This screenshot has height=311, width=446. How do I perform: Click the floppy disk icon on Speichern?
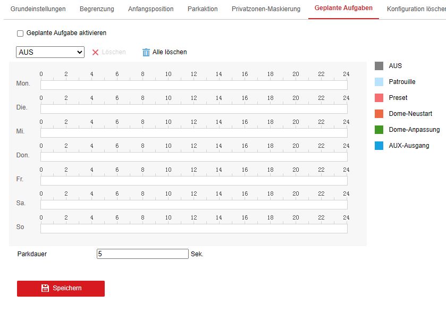[x=45, y=288]
